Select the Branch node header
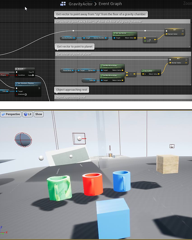This screenshot has width=192, height=240. pos(25,69)
